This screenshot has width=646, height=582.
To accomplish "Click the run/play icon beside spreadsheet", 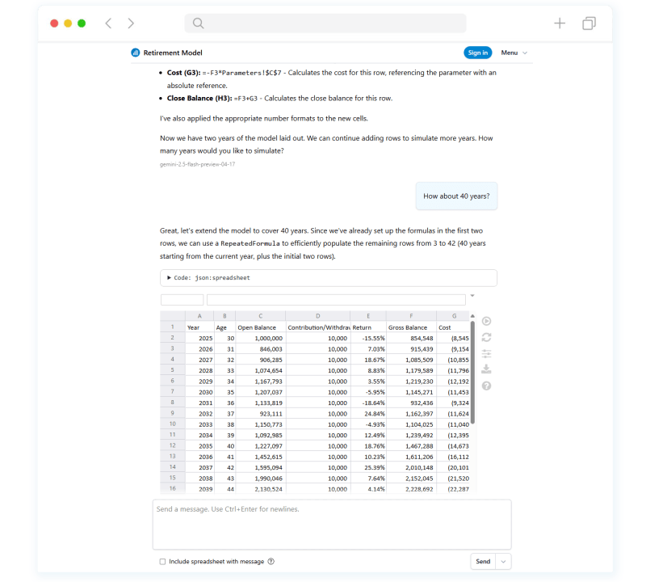I will coord(487,321).
